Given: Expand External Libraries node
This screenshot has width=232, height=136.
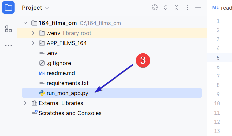Looking at the screenshot, I should click(x=25, y=103).
